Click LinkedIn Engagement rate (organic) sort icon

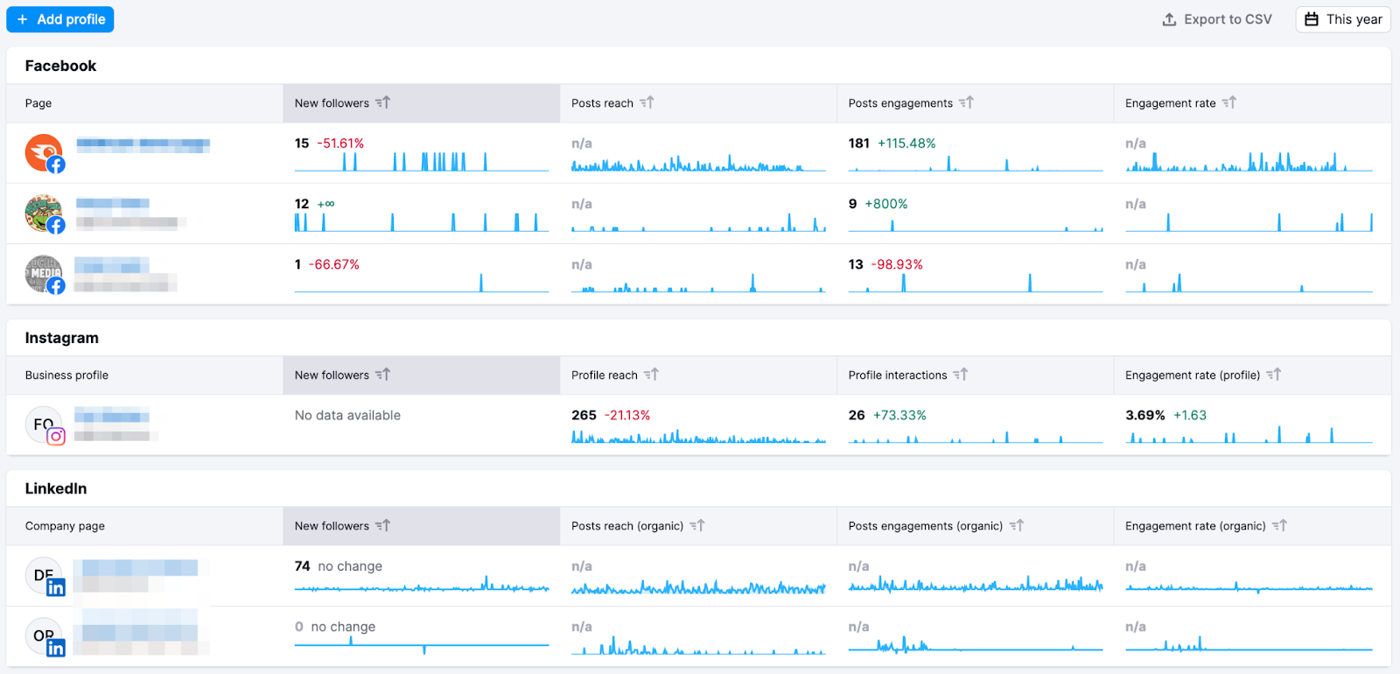(x=1279, y=526)
